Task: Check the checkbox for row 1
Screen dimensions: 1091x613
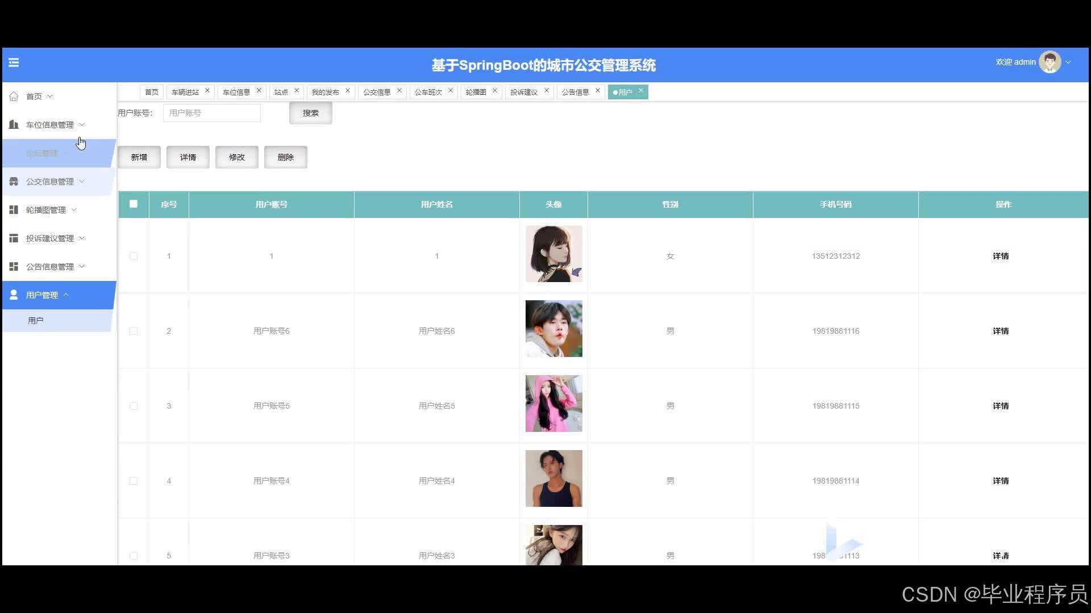Action: [x=134, y=256]
